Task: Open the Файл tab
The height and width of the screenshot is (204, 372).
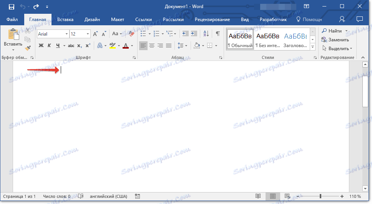Action: 12,20
